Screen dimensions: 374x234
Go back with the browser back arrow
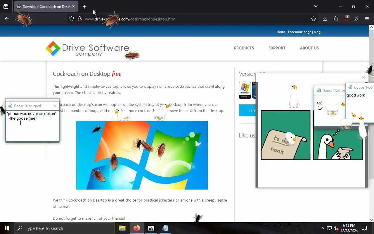[7, 19]
